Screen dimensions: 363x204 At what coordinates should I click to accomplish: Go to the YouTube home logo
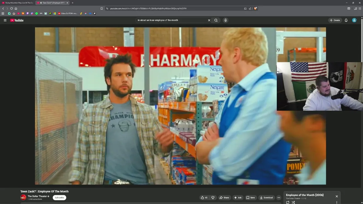[17, 20]
